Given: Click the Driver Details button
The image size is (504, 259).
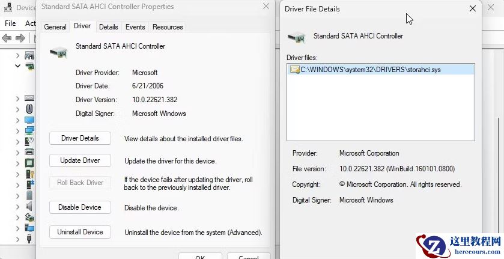Looking at the screenshot, I should click(x=80, y=138).
